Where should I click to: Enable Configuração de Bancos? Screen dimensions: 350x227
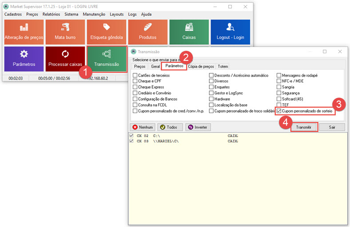(135, 99)
